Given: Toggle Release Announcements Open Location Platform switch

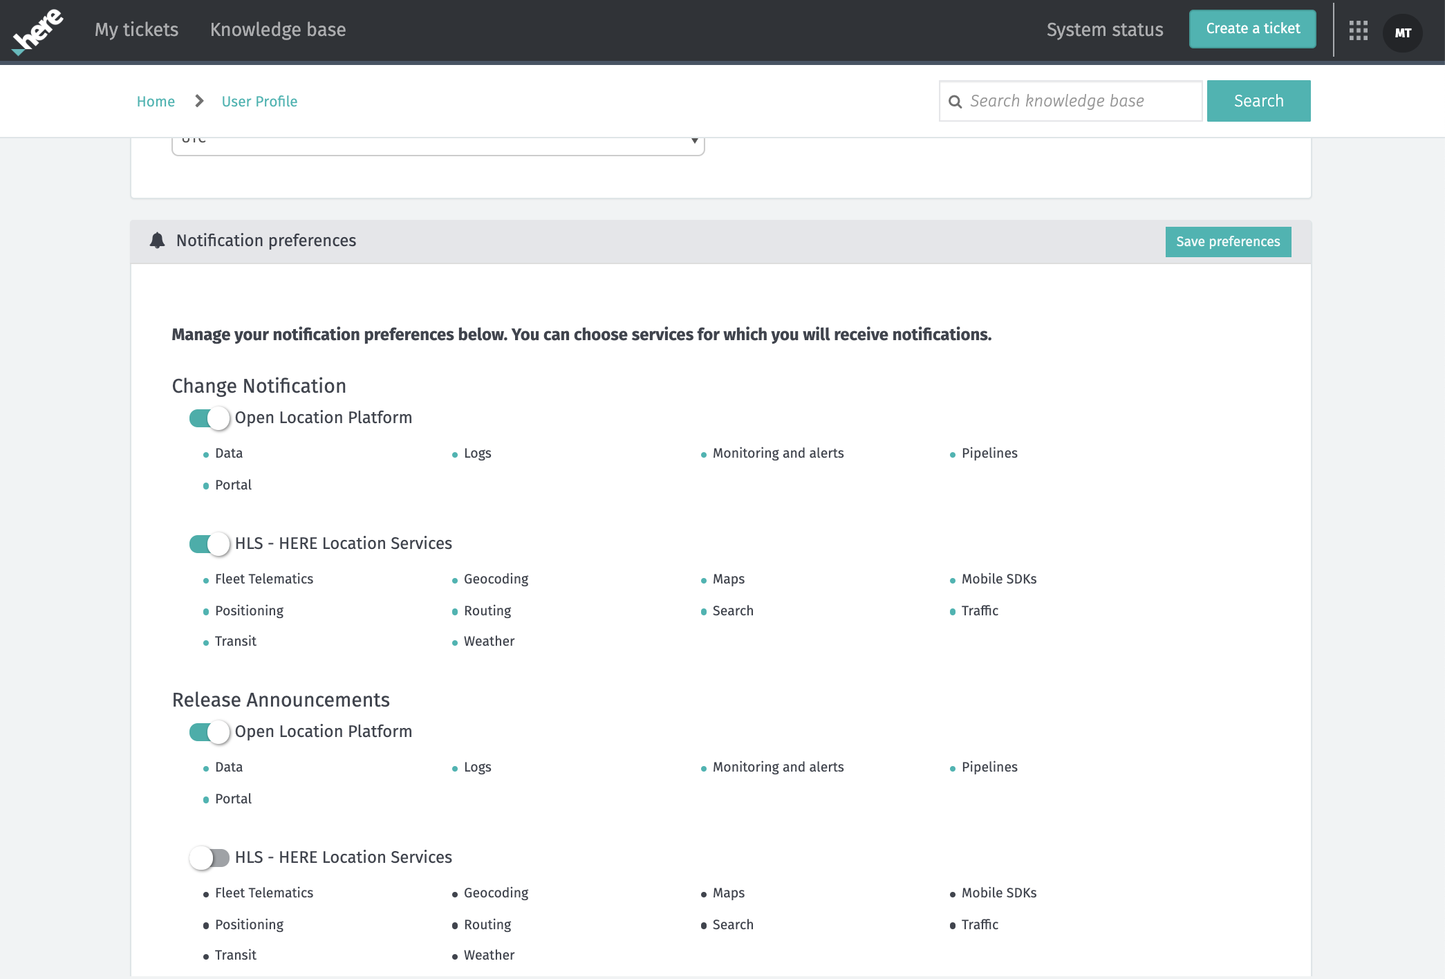Looking at the screenshot, I should 209,731.
